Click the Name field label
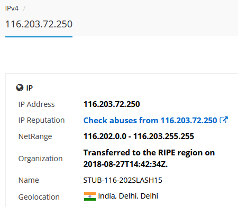The height and width of the screenshot is (207, 238). coord(29,180)
